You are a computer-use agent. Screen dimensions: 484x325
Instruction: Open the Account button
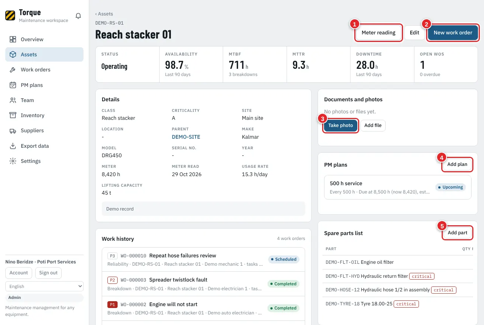pos(19,273)
